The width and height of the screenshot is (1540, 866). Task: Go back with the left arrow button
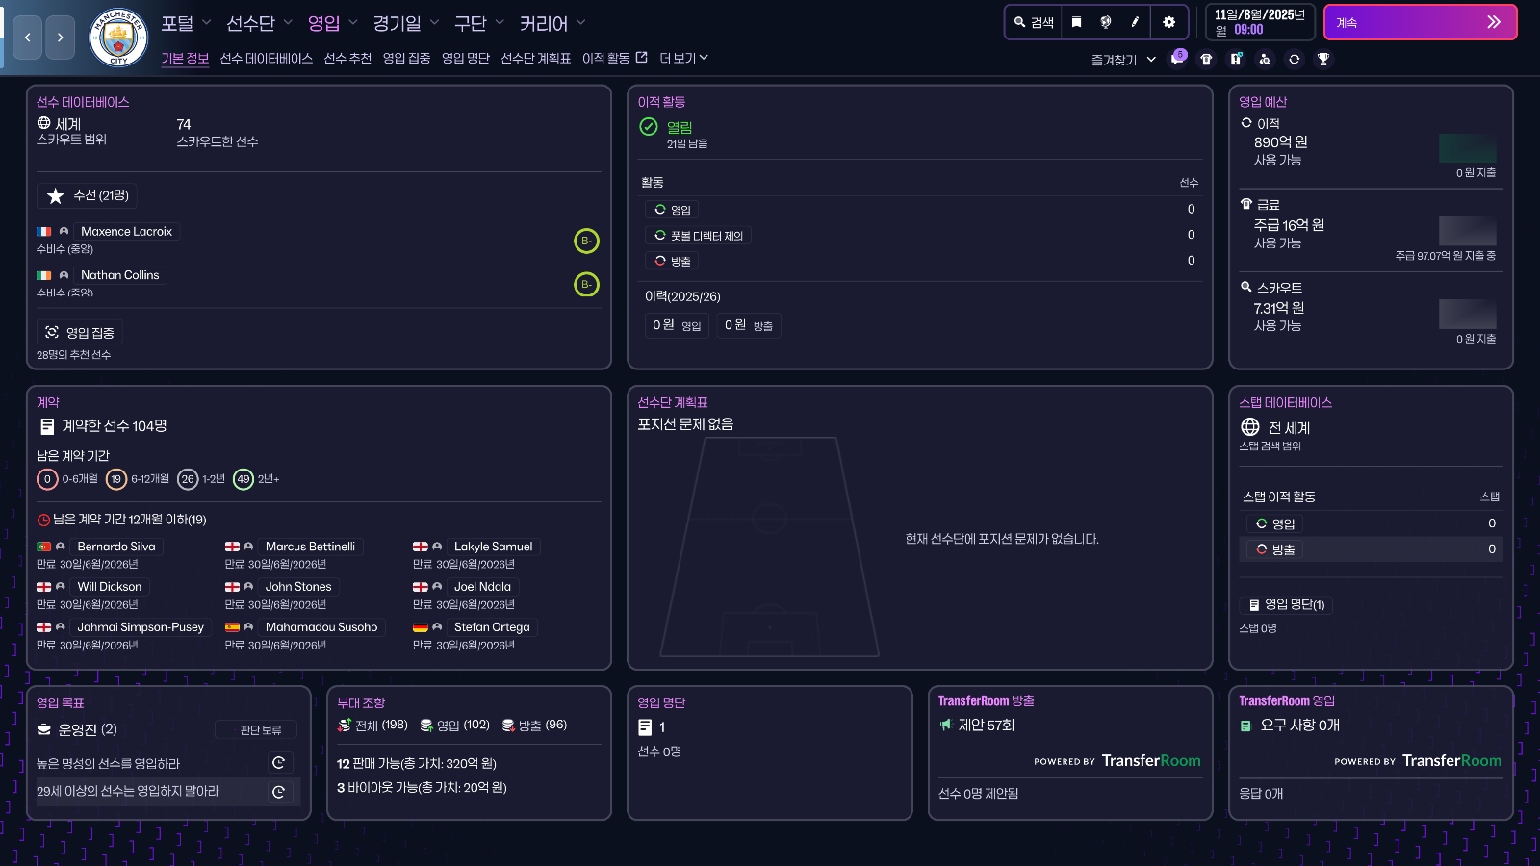click(x=27, y=38)
